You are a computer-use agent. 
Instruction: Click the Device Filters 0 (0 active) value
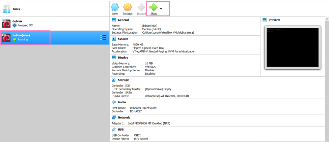point(141,139)
